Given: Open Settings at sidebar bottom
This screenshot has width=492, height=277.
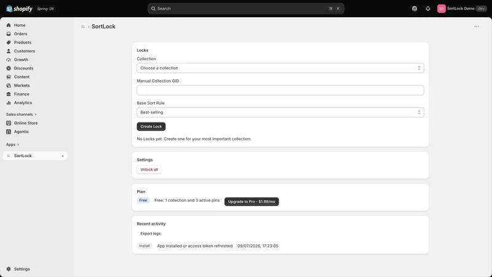Looking at the screenshot, I should pyautogui.click(x=22, y=269).
